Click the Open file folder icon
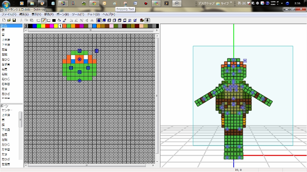The width and height of the screenshot is (307, 172). 9,20
